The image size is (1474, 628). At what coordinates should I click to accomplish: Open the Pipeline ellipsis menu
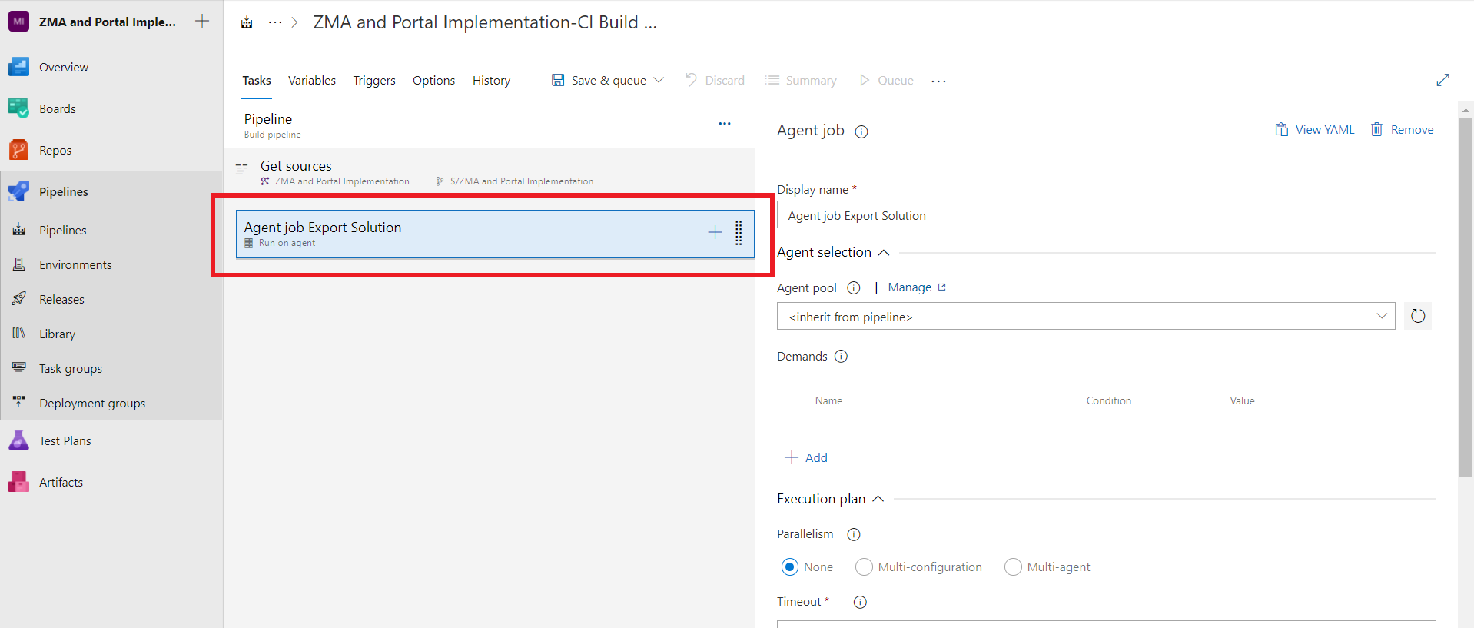[724, 124]
